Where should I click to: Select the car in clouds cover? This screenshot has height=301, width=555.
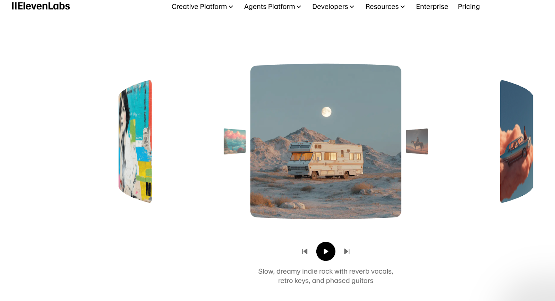pos(516,141)
